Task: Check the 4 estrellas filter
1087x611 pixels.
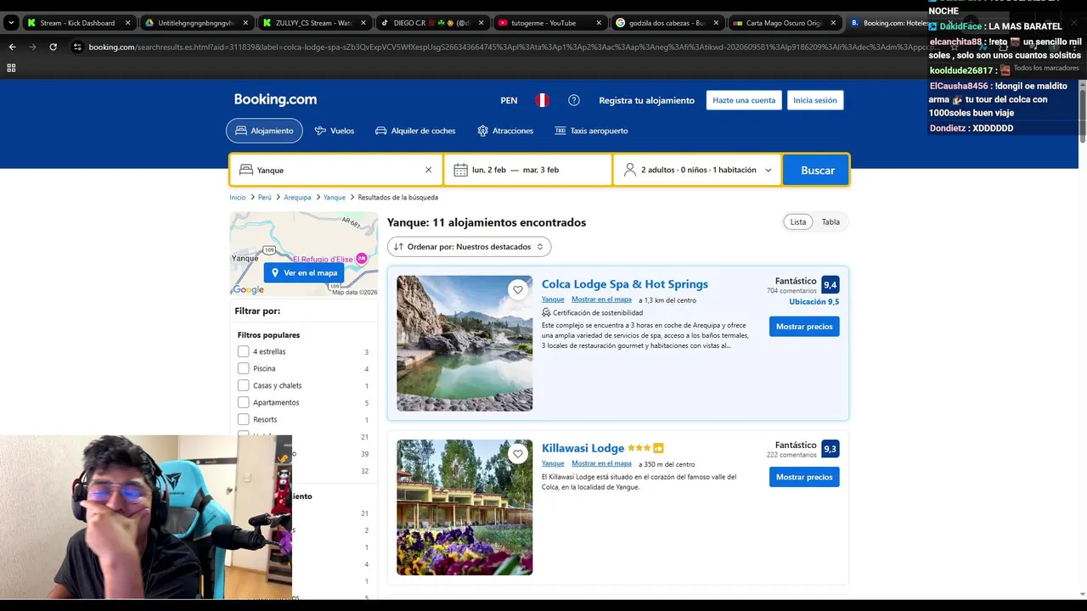Action: tap(244, 351)
